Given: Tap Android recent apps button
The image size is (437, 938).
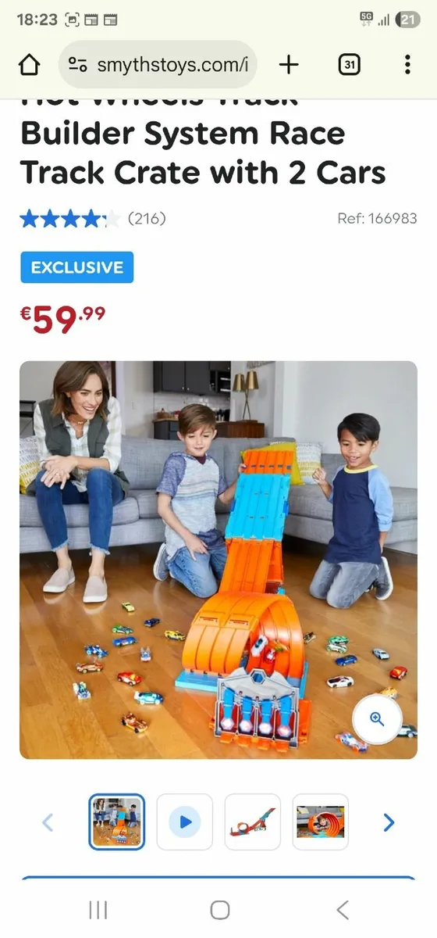Looking at the screenshot, I should pos(98,909).
